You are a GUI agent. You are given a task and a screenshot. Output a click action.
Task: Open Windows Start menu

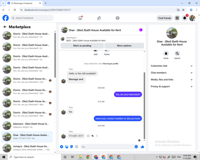click(4, 157)
